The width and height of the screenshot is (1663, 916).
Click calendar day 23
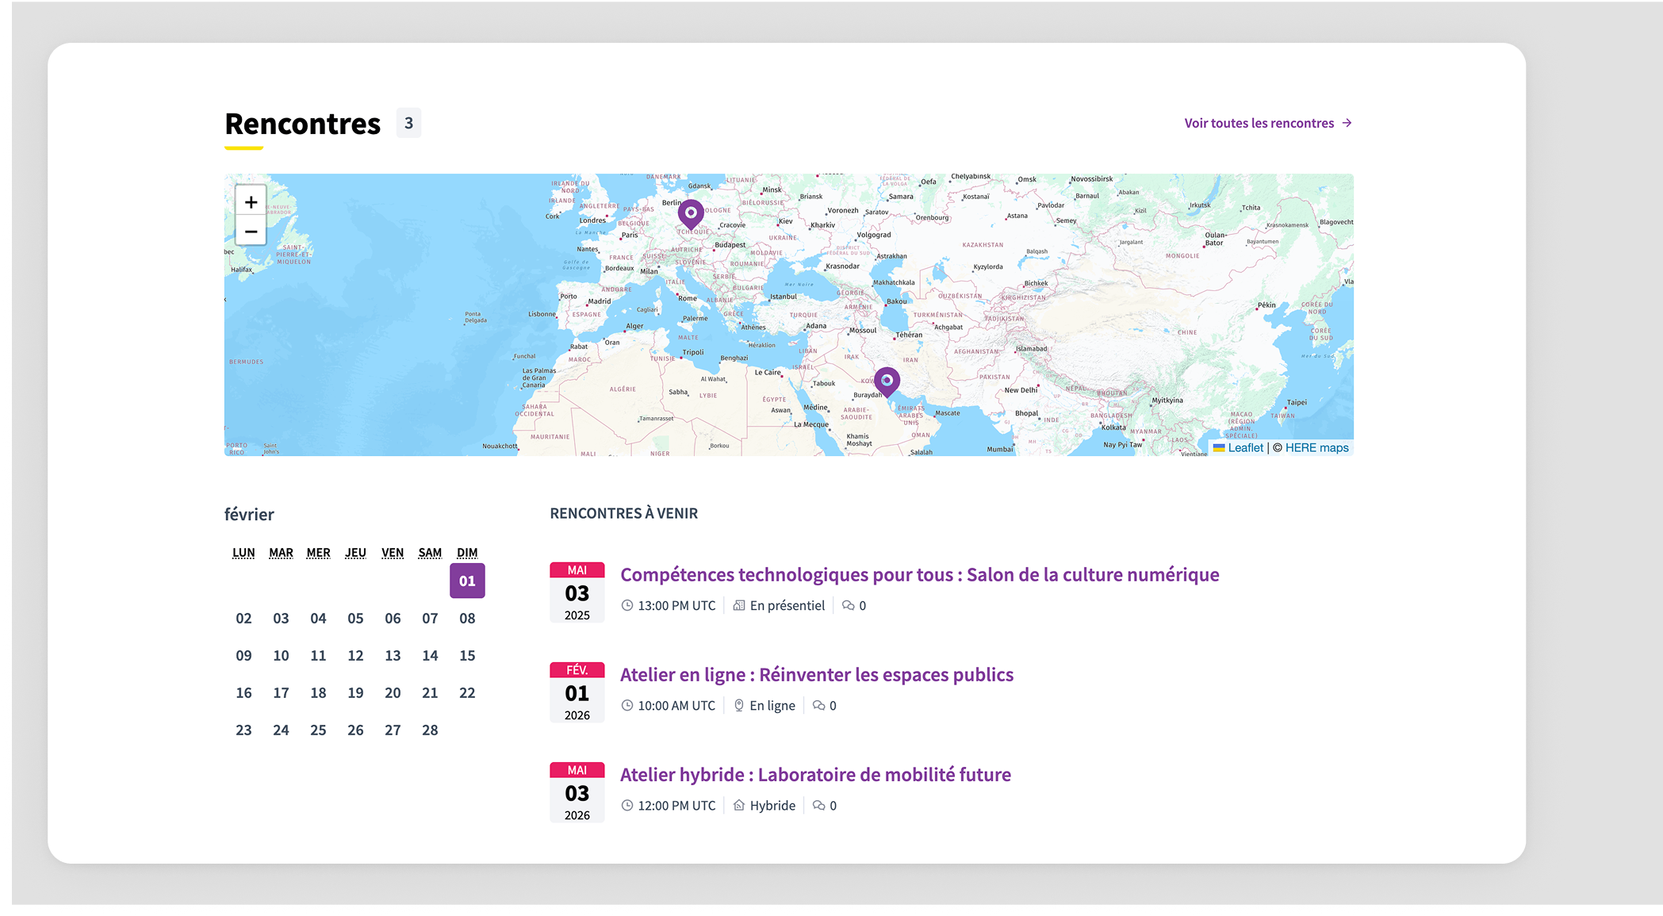pyautogui.click(x=243, y=730)
